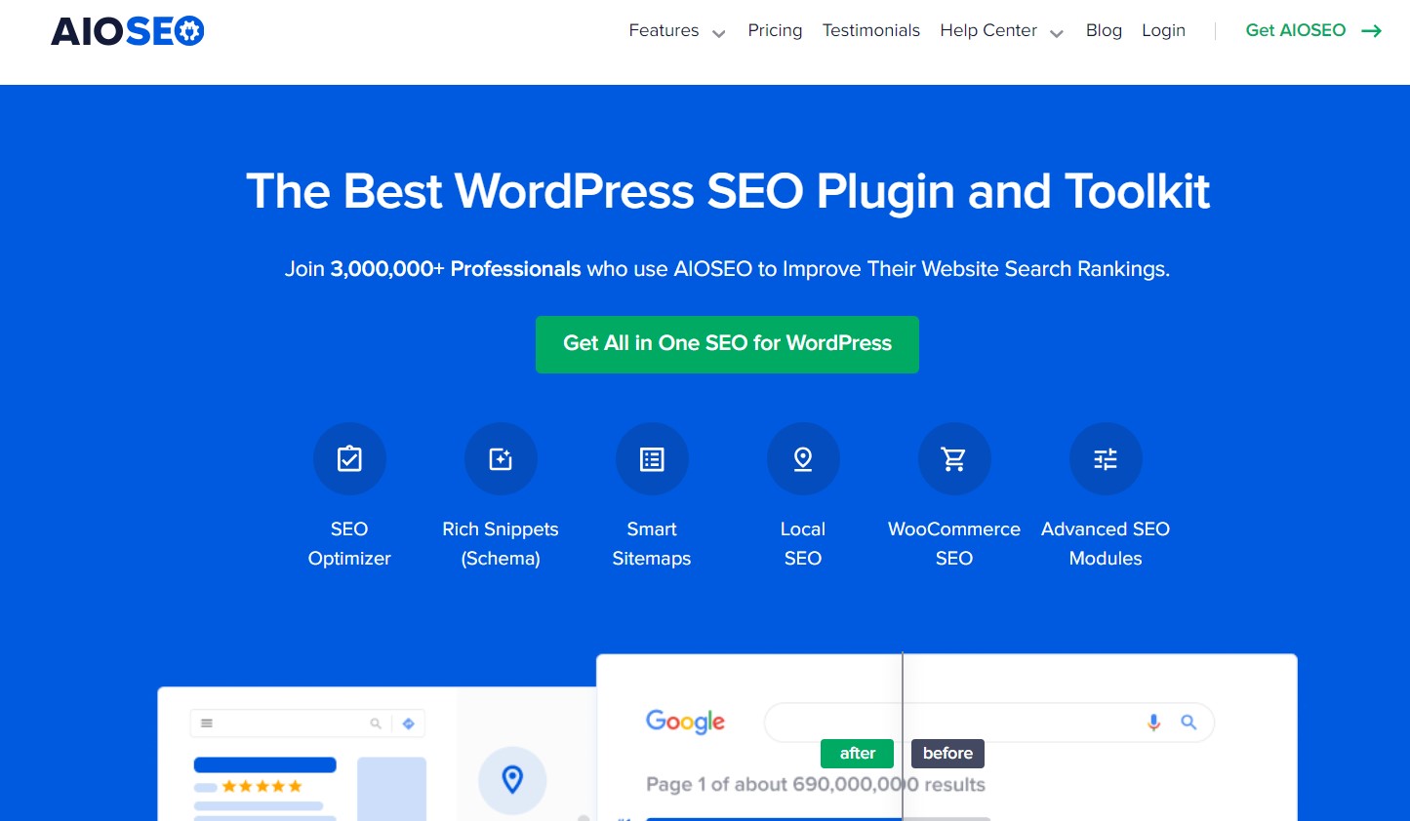Image resolution: width=1410 pixels, height=821 pixels.
Task: Click Get All in One SEO for WordPress
Action: (727, 344)
